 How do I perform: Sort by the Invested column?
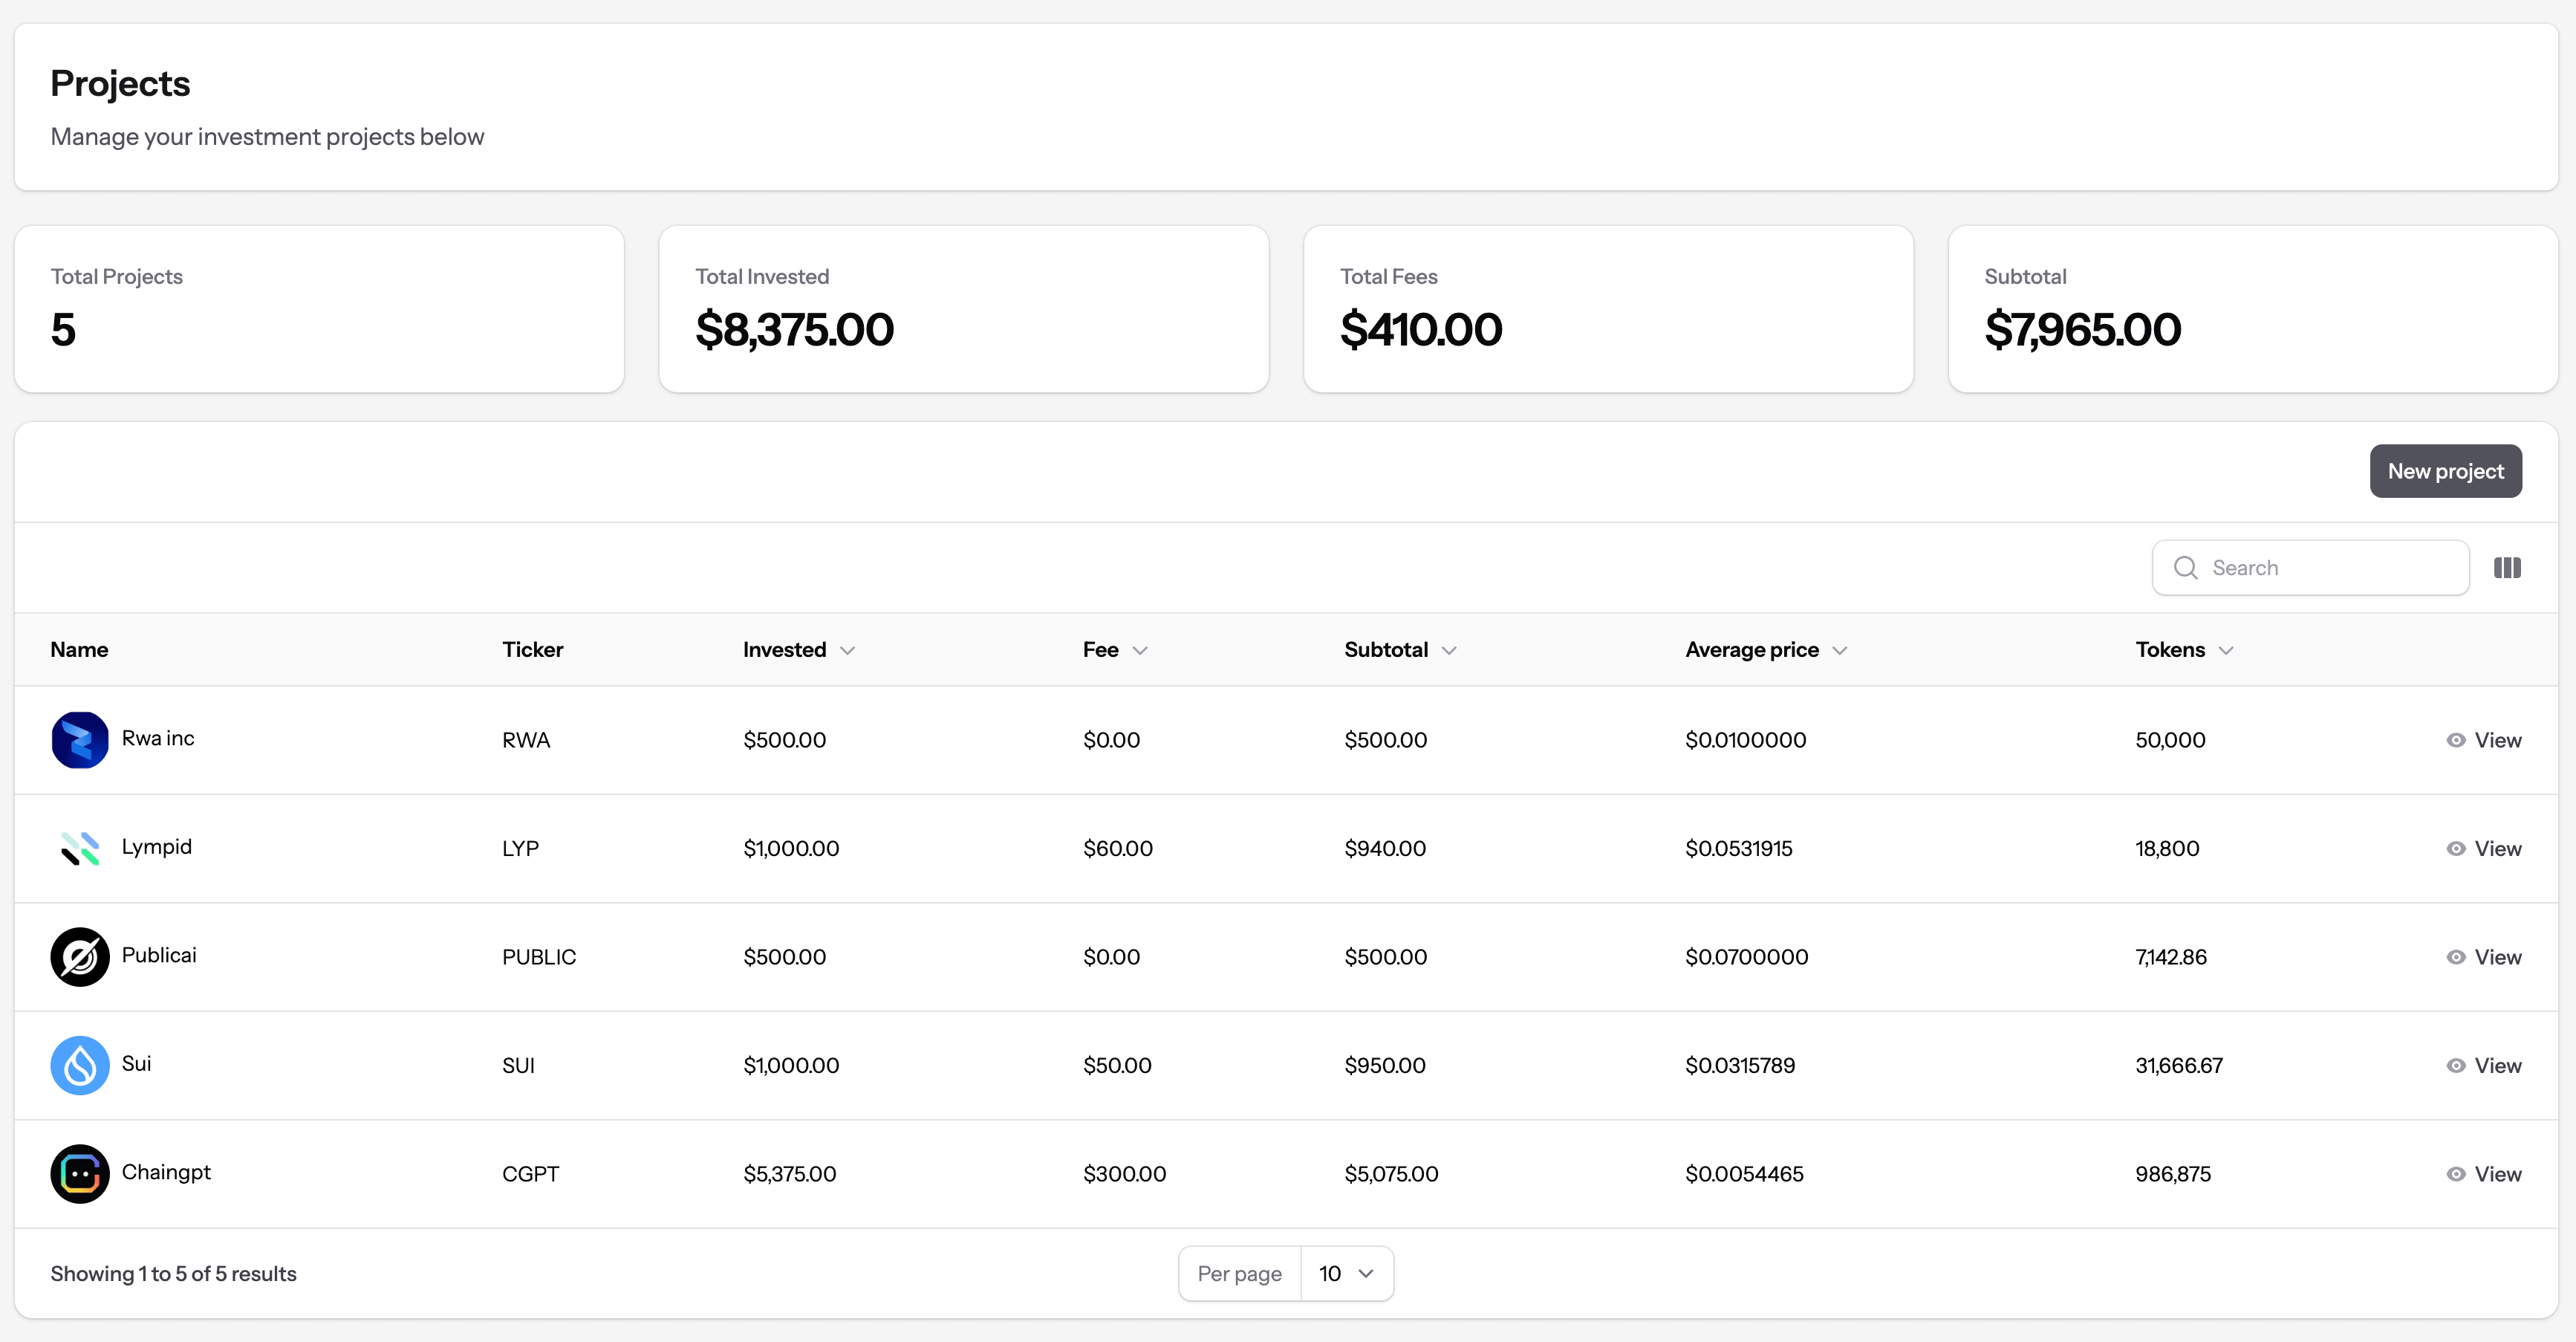coord(798,649)
